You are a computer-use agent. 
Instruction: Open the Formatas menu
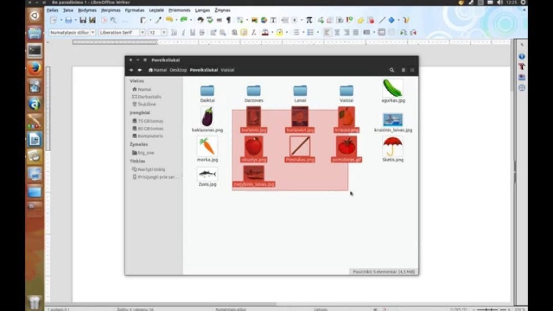134,10
